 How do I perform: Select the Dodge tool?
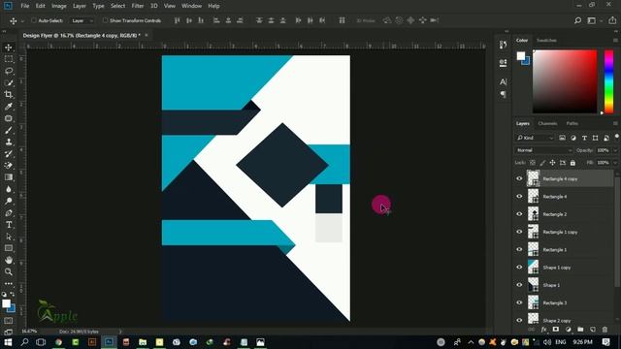[9, 201]
